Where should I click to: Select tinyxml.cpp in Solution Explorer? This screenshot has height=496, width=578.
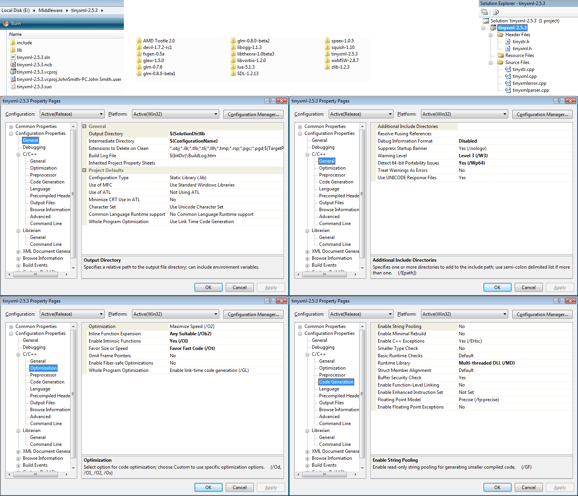tap(524, 76)
